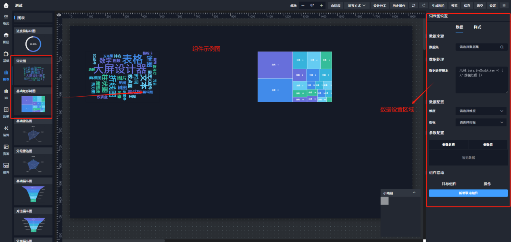Viewport: 511px width, 242px height.
Task: Open 设置 settings in toolbar
Action: click(x=492, y=6)
